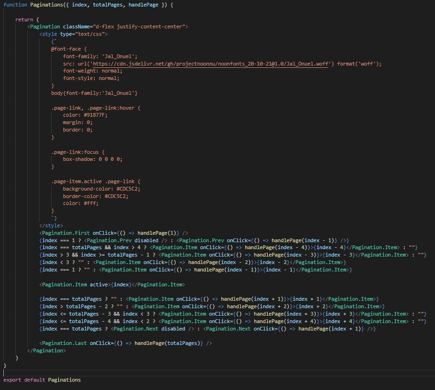435x390 pixels.
Task: Click the body font-family 'Jal_Onuel' rule
Action: [94, 93]
